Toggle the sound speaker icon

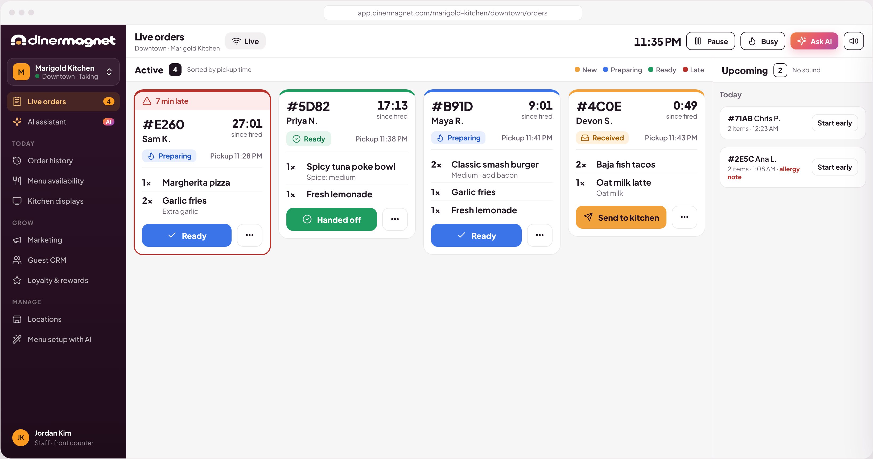pyautogui.click(x=853, y=41)
